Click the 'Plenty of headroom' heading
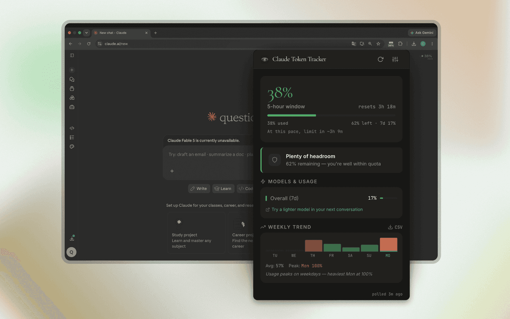 point(310,156)
